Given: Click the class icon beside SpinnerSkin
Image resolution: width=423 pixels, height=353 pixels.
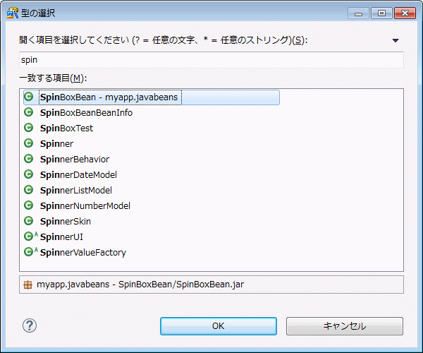Looking at the screenshot, I should click(29, 221).
